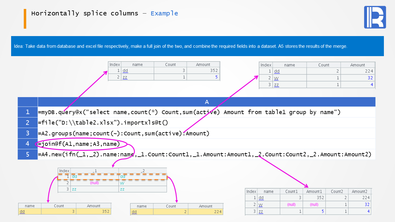This screenshot has height=222, width=395.
Task: Click the _1 column header in join table
Action: [94, 171]
